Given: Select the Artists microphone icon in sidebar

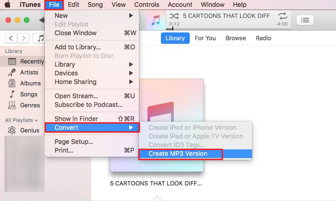Looking at the screenshot, I should click(x=12, y=73).
